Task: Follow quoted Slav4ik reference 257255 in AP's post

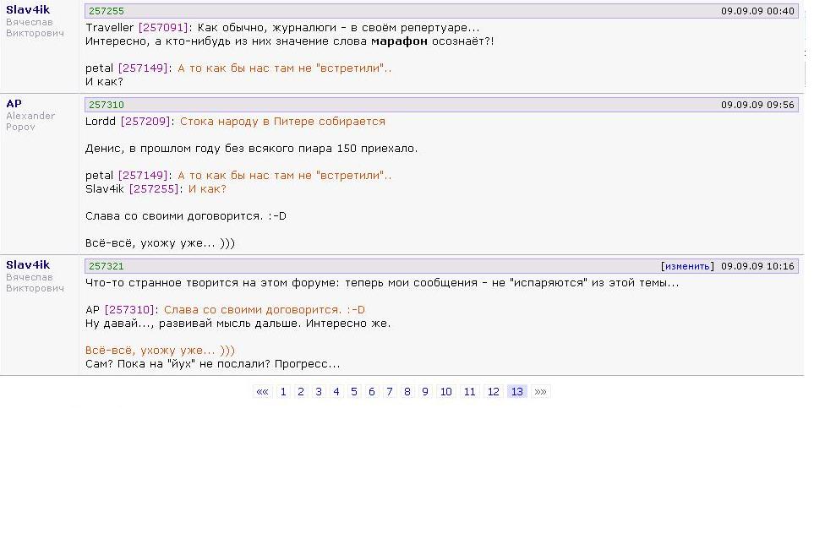Action: tap(156, 189)
